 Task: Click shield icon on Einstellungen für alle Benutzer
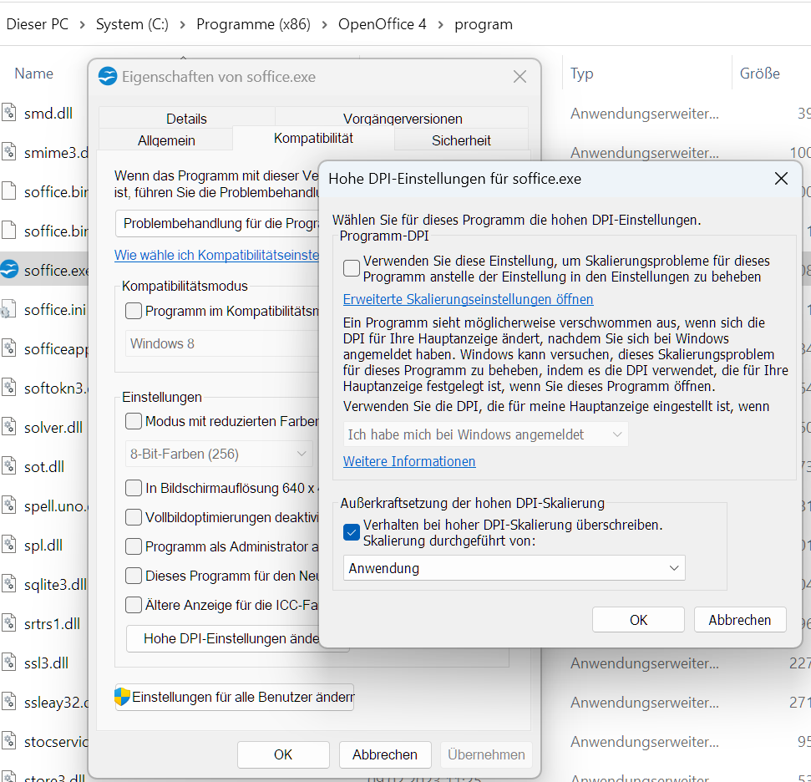123,697
